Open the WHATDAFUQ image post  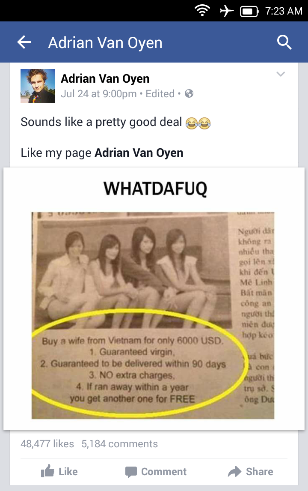[154, 299]
